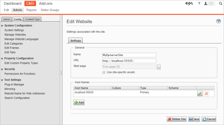This screenshot has height=125, width=224.
Task: Collapse the Security section
Action: coord(2,69)
